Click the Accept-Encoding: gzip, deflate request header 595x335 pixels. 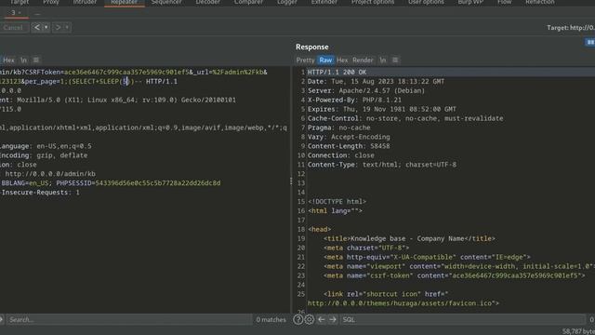tap(44, 155)
